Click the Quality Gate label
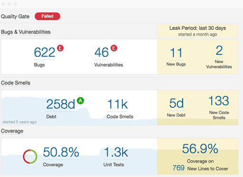Image resolution: width=243 pixels, height=177 pixels. (15, 16)
